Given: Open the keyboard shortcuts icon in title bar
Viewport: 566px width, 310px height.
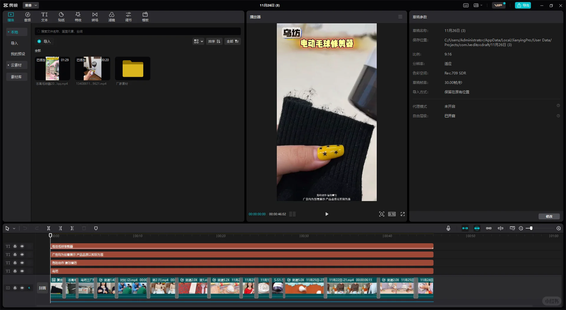Looking at the screenshot, I should point(466,5).
